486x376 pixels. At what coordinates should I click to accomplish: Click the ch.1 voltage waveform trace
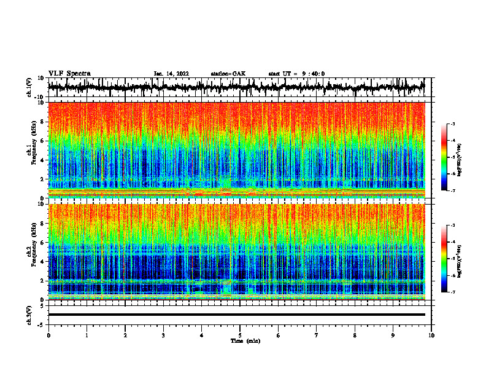point(236,87)
